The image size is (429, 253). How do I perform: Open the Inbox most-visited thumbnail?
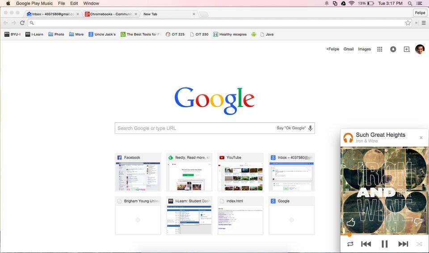pos(292,172)
